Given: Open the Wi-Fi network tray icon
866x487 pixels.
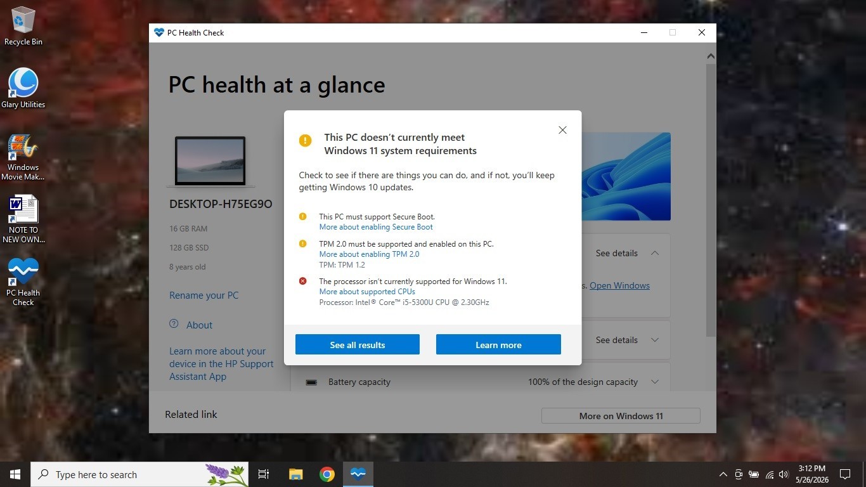Looking at the screenshot, I should pyautogui.click(x=769, y=474).
